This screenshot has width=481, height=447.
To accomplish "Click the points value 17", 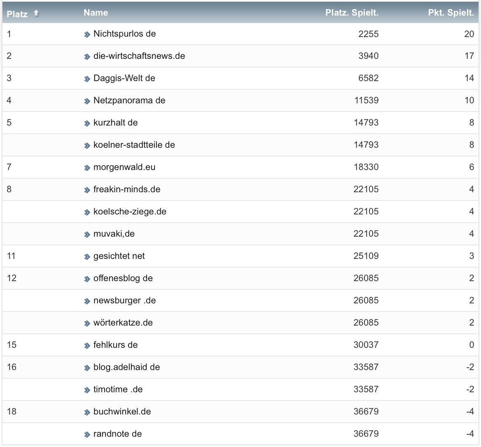I will coord(469,56).
